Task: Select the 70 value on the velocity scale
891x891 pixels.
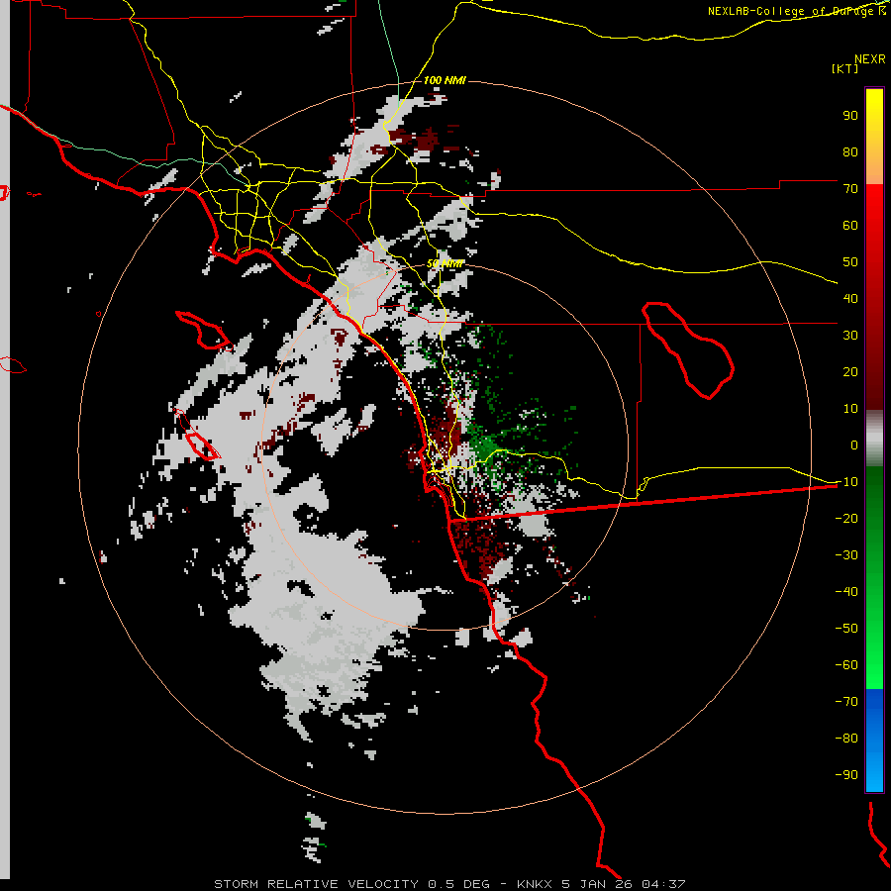Action: point(850,189)
